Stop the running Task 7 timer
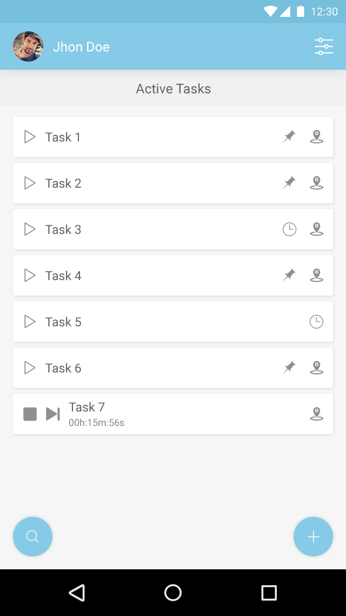This screenshot has width=346, height=616. pyautogui.click(x=30, y=414)
